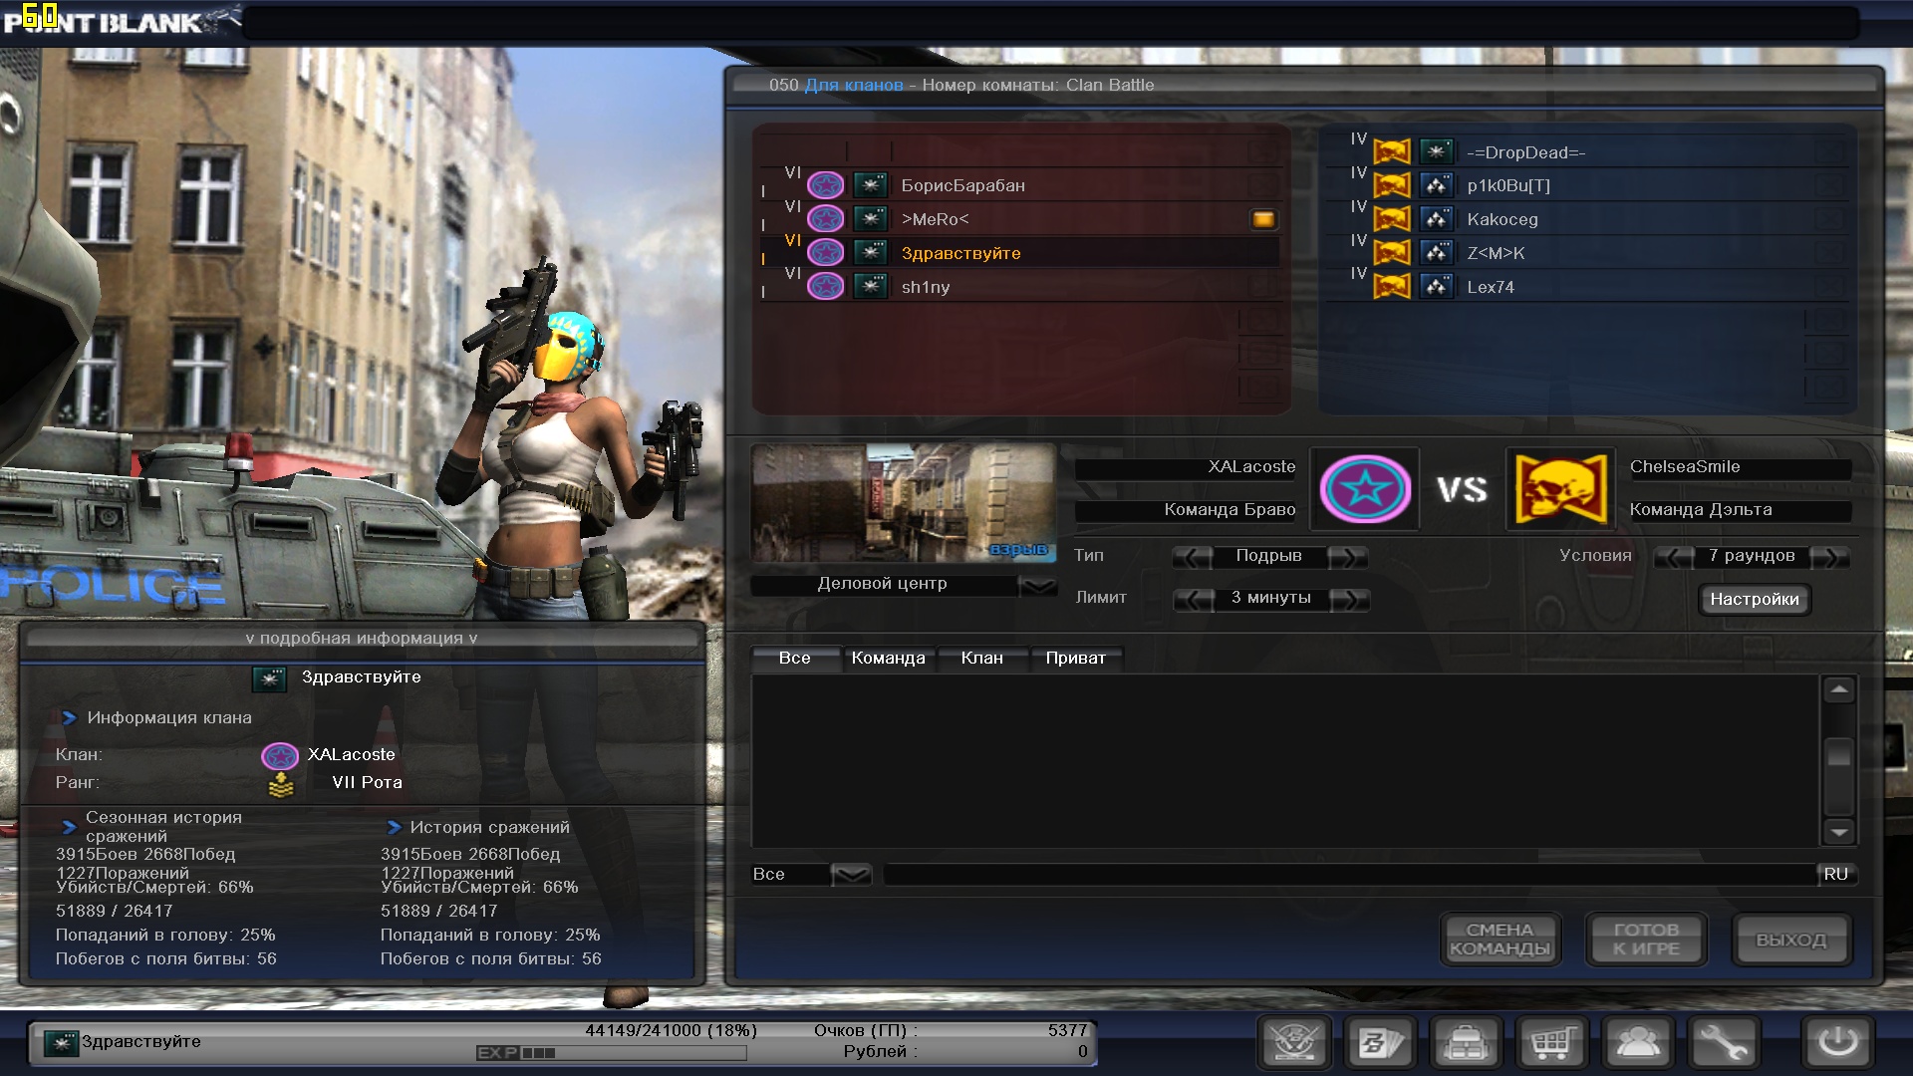Click the ChelseaSmile skull clan emblem
1913x1076 pixels.
click(x=1560, y=488)
